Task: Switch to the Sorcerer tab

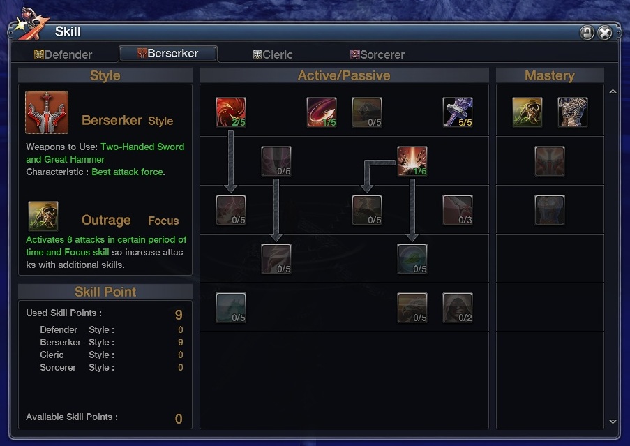Action: click(377, 54)
